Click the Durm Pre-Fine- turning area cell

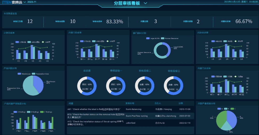point(136,116)
